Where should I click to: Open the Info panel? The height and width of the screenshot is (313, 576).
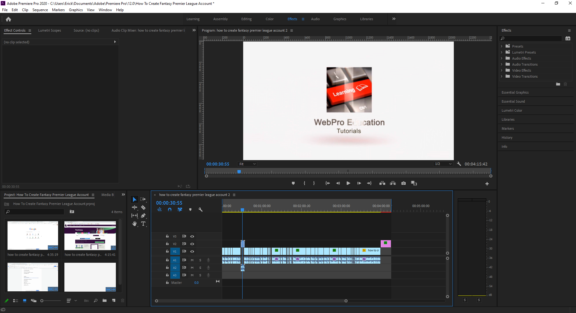[x=504, y=147]
